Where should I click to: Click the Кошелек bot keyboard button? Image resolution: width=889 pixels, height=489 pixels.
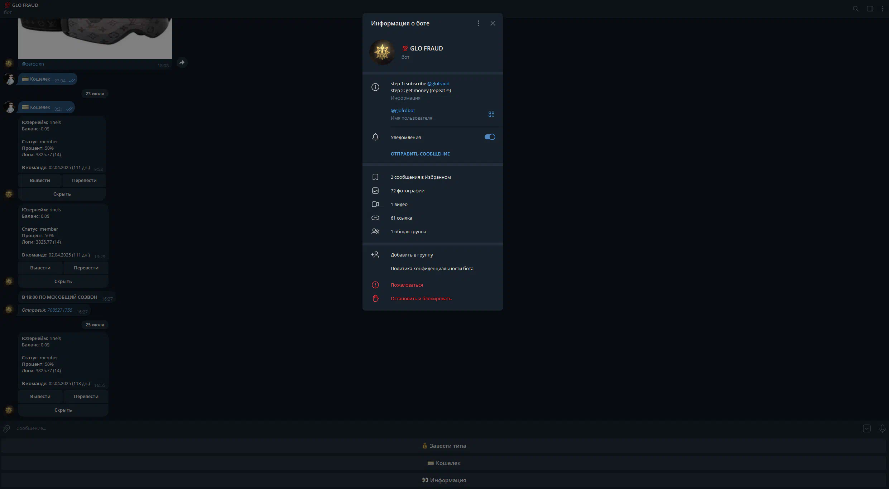[x=444, y=463]
